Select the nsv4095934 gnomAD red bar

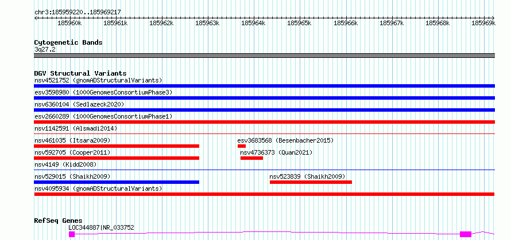(x=264, y=194)
